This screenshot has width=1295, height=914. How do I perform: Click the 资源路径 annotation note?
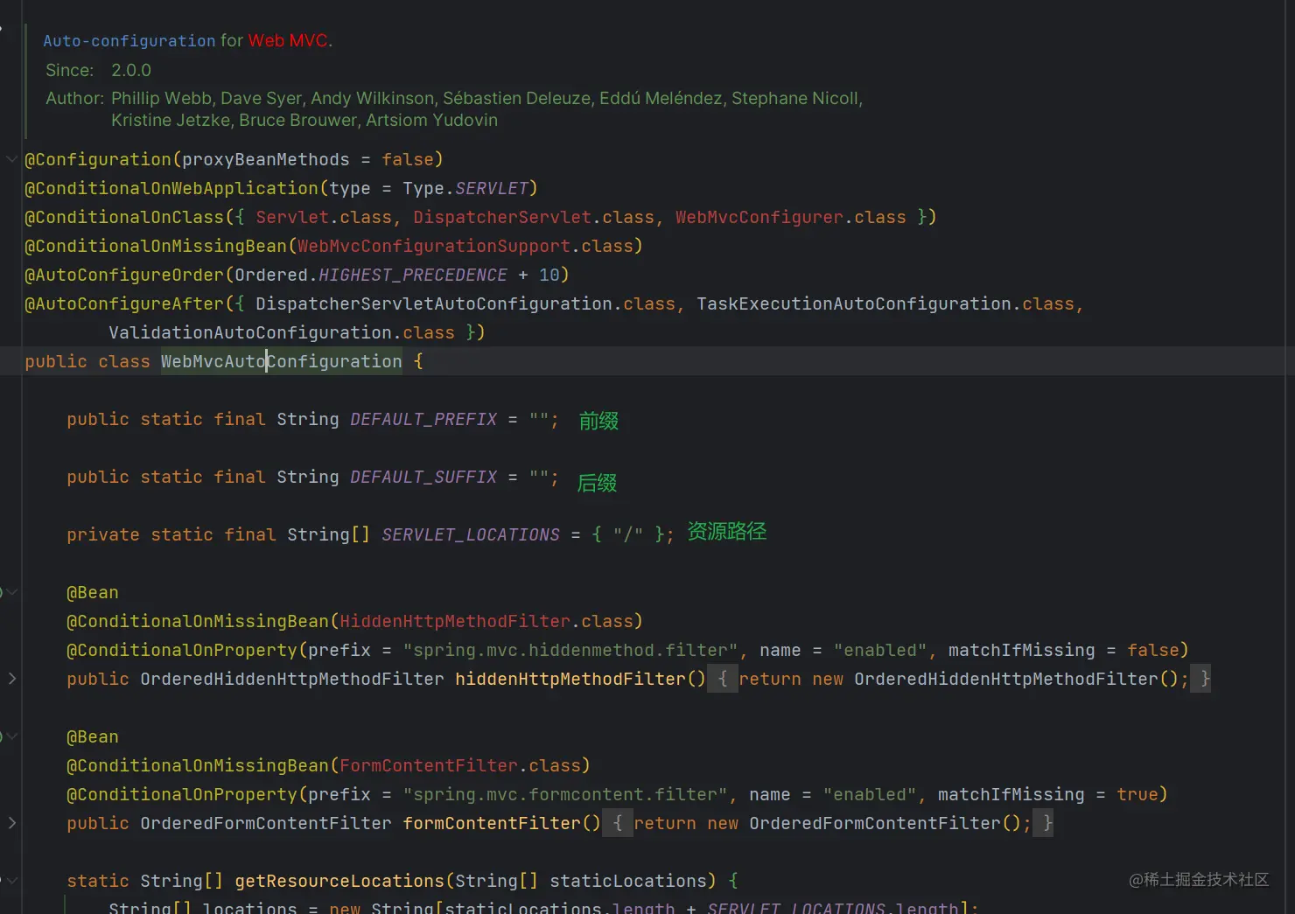click(727, 531)
